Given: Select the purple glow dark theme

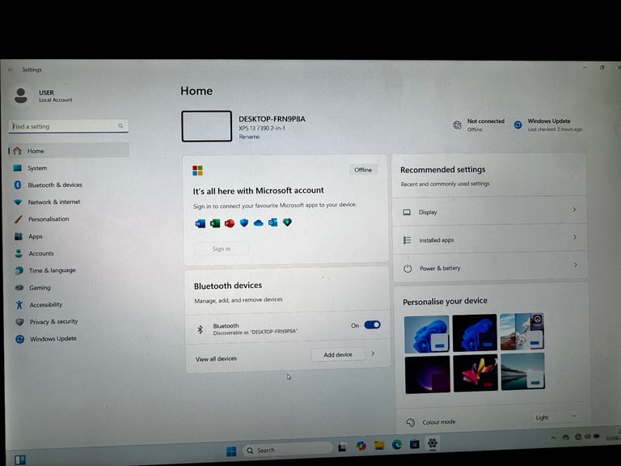Looking at the screenshot, I should tap(428, 375).
